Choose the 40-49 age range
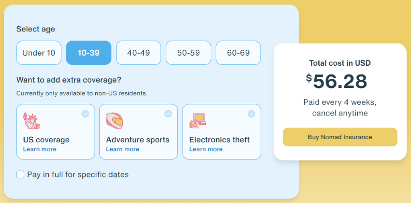The width and height of the screenshot is (411, 203). (x=139, y=53)
